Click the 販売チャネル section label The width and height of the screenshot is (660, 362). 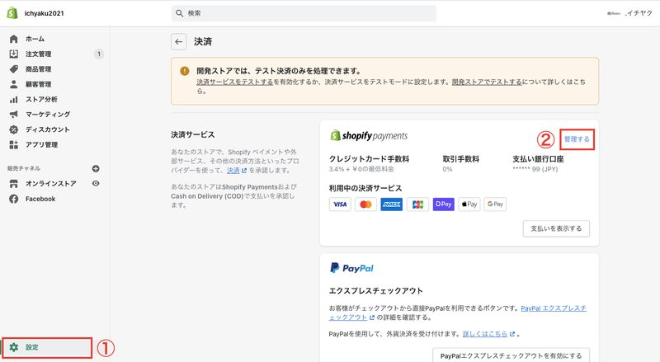pos(24,168)
